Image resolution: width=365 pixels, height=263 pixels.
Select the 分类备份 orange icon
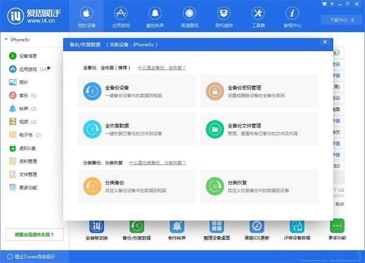[93, 185]
